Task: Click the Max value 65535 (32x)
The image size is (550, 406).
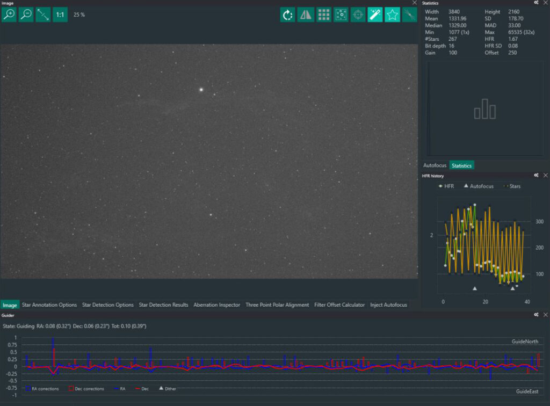Action: coord(521,32)
